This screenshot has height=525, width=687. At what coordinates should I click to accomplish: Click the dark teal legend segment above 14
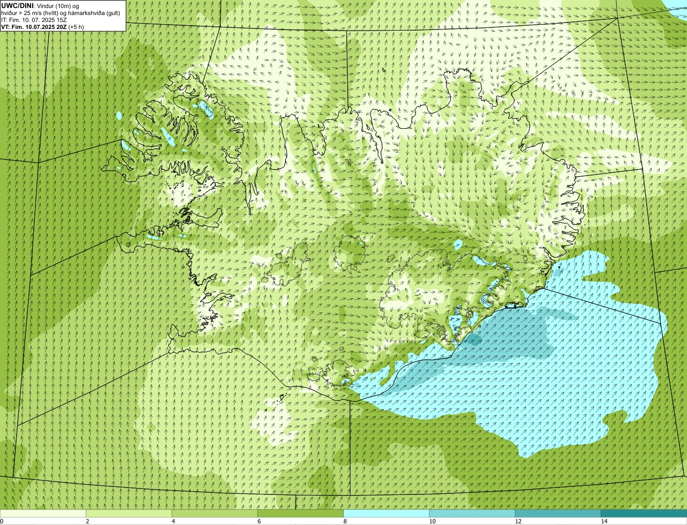coord(644,513)
